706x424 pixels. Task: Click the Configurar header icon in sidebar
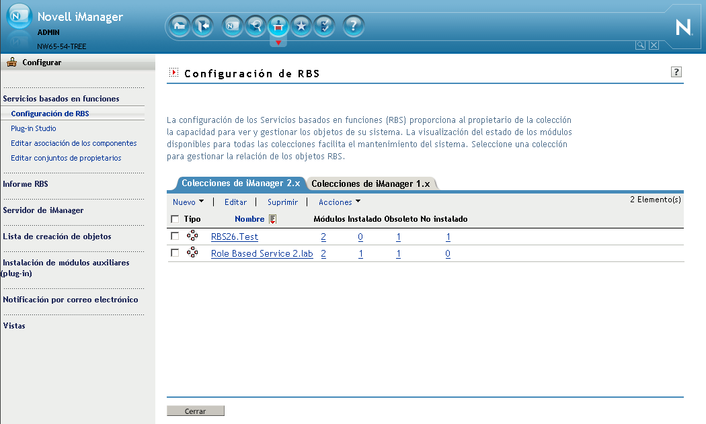(11, 62)
